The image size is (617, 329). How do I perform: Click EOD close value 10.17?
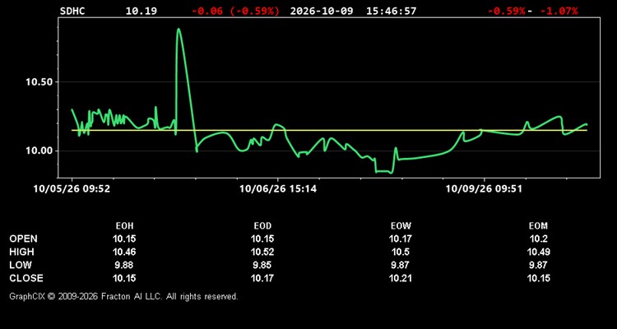tap(262, 278)
